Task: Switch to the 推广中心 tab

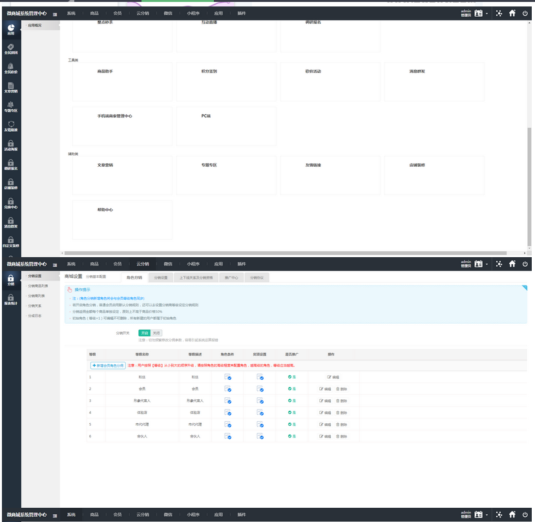Action: (x=231, y=277)
